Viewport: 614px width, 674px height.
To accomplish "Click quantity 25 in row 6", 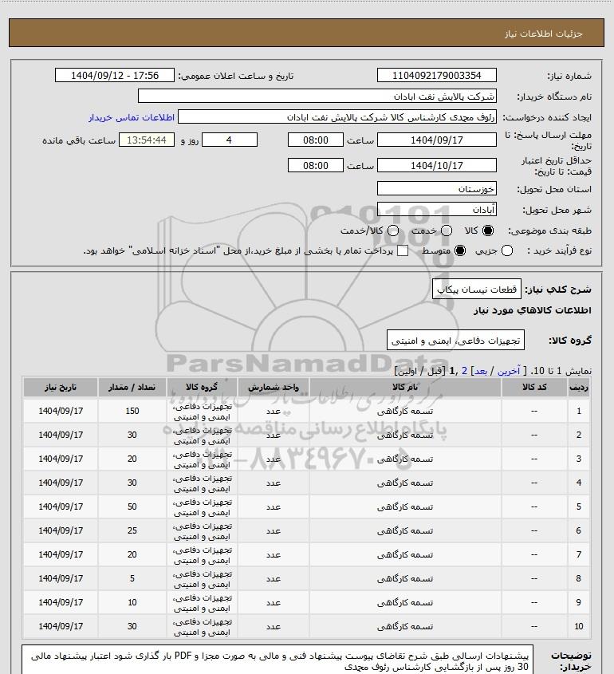I will pyautogui.click(x=132, y=531).
